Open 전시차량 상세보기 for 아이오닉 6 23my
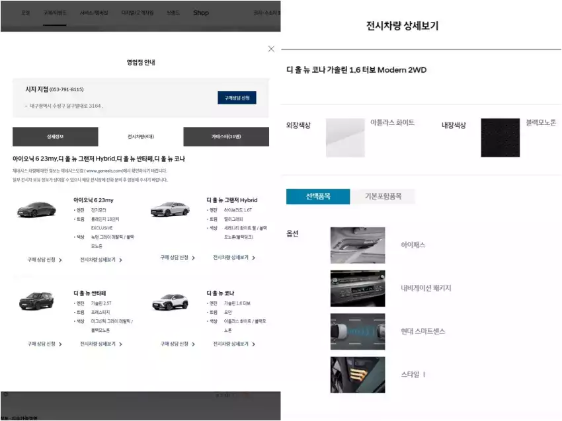This screenshot has width=562, height=421. (101, 260)
